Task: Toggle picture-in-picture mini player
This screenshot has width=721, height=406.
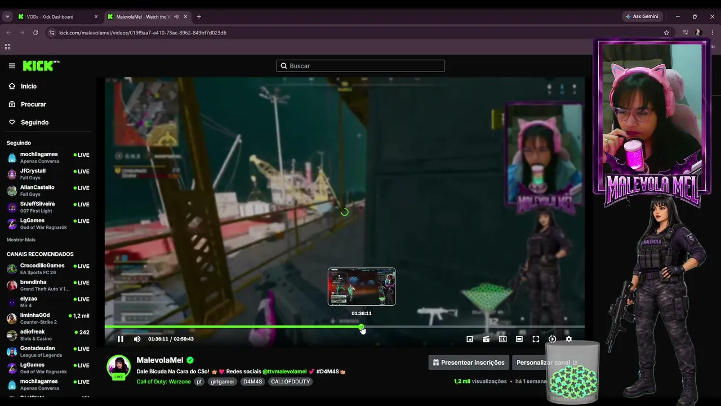Action: tap(470, 339)
